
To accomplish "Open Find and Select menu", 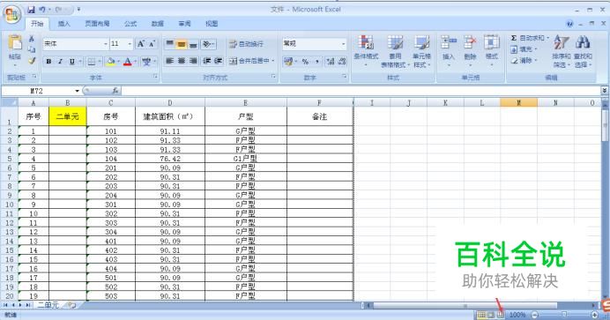I will click(x=583, y=51).
